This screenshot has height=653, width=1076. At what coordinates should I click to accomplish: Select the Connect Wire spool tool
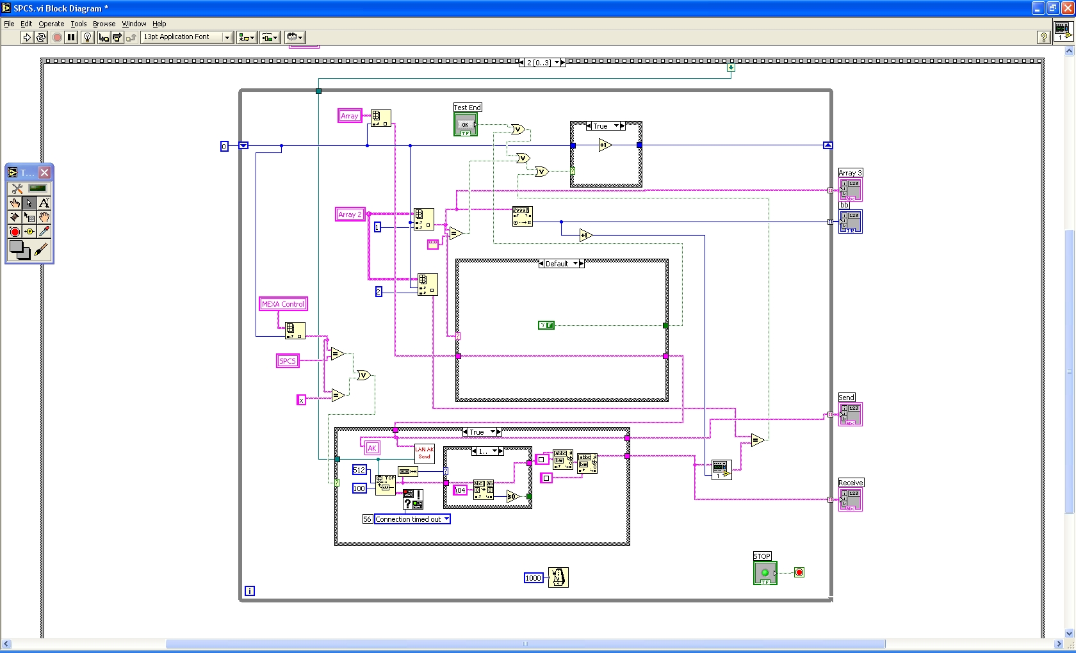pos(15,217)
